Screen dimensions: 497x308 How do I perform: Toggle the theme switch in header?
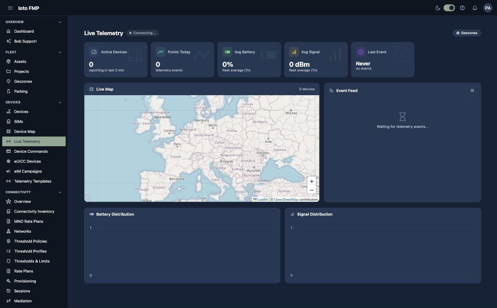(x=449, y=8)
